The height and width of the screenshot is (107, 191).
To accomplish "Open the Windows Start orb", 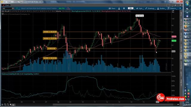I will pyautogui.click(x=187, y=3).
